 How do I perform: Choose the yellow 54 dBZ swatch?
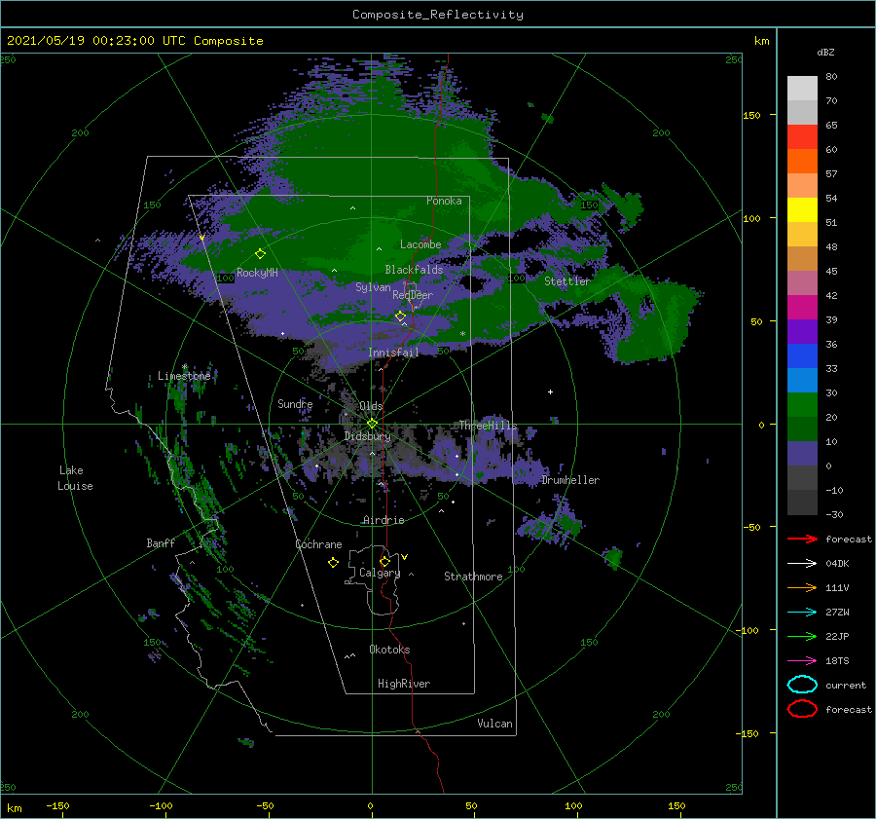click(x=802, y=209)
